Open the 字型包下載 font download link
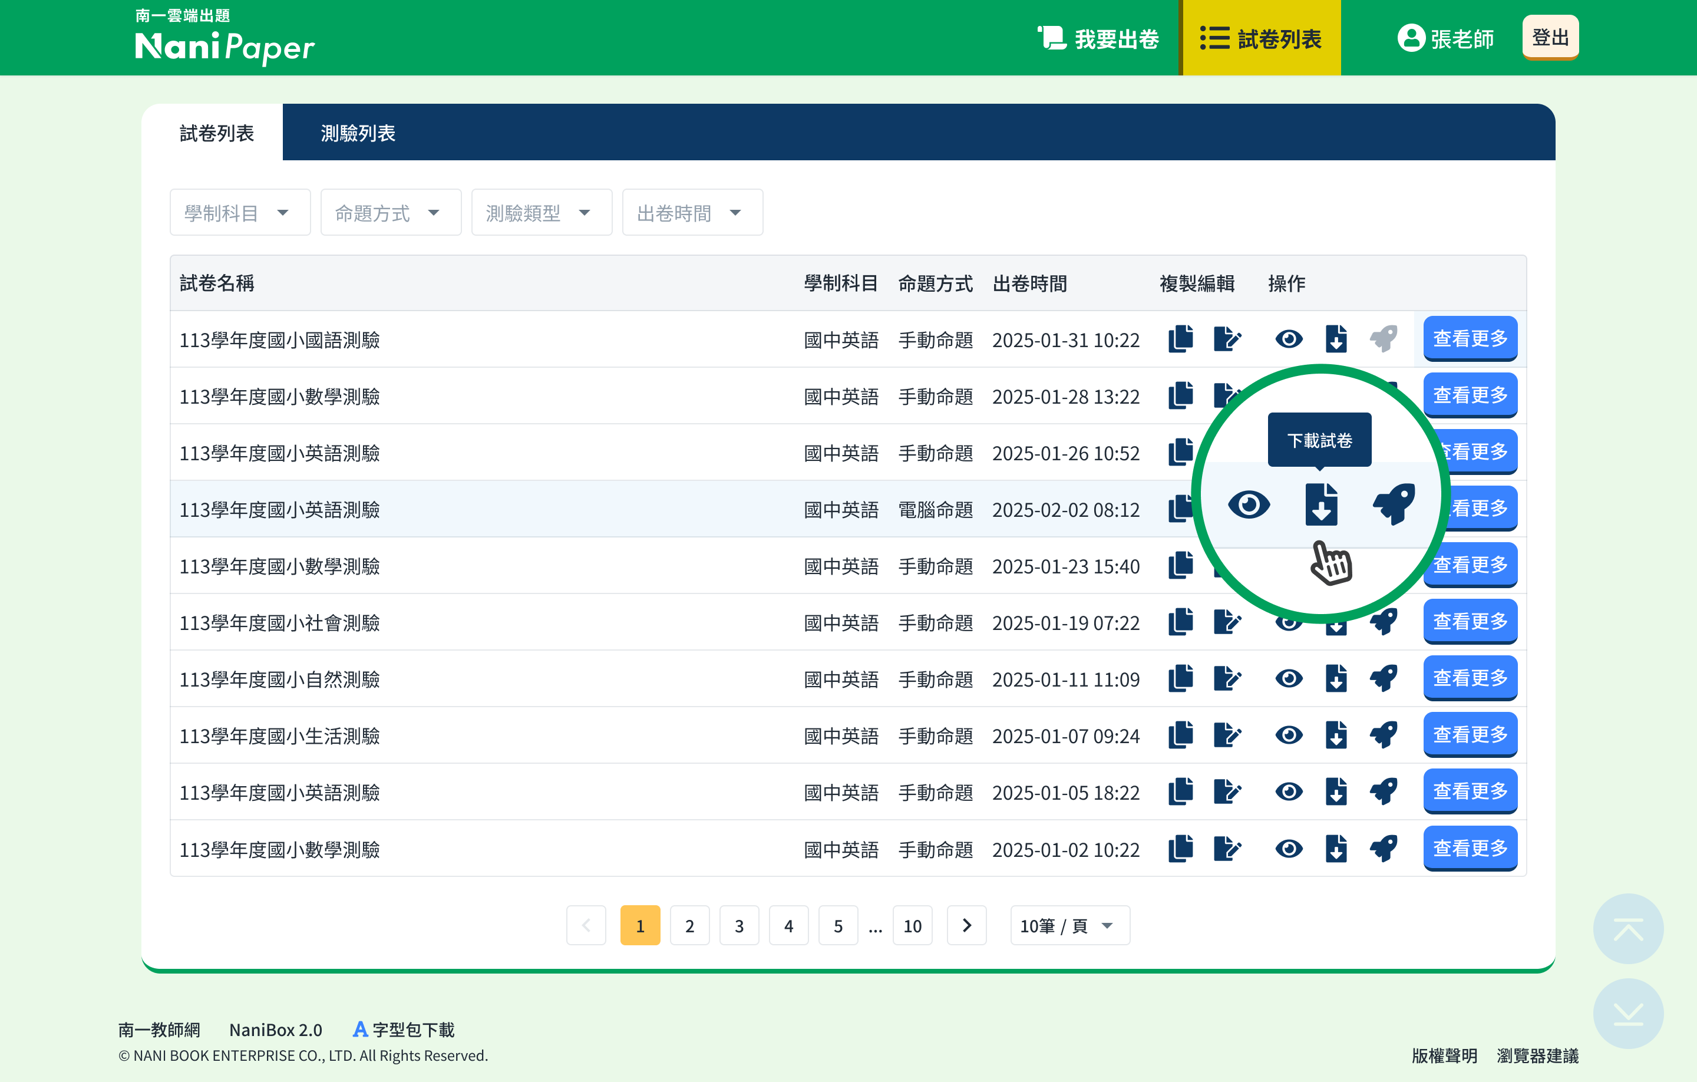The width and height of the screenshot is (1697, 1082). 404,1030
